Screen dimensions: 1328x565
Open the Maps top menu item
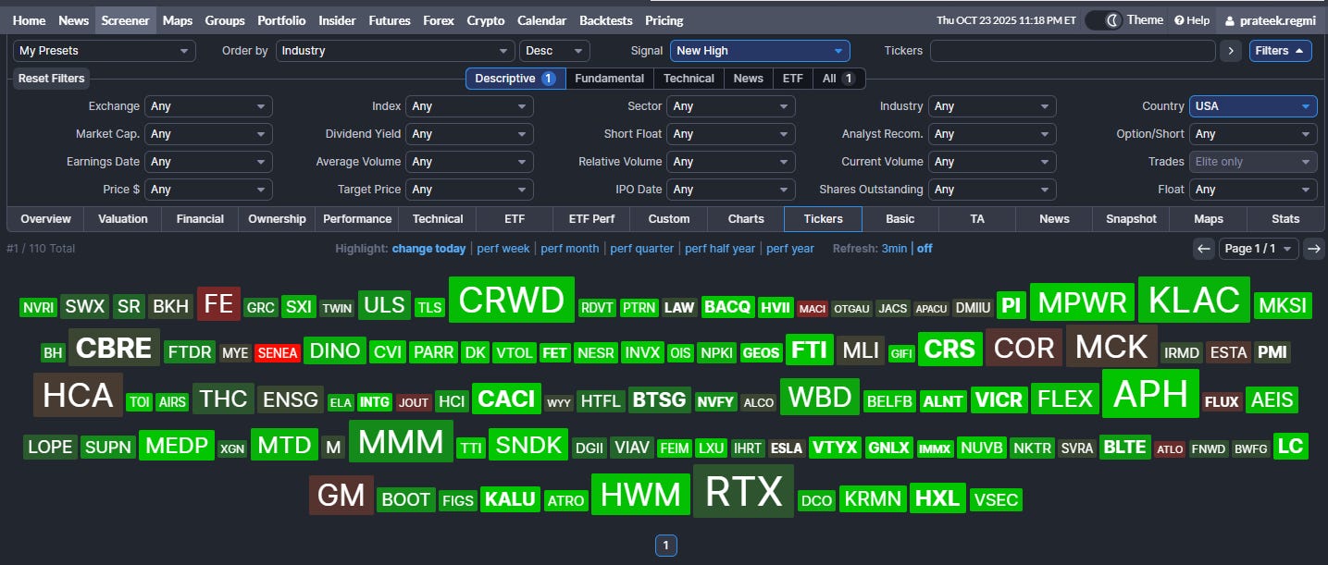coord(178,20)
